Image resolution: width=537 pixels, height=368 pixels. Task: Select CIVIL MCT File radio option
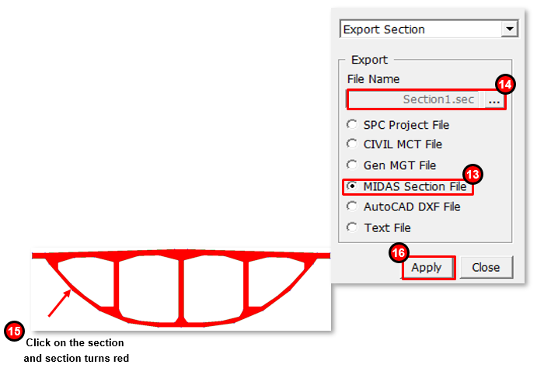353,144
